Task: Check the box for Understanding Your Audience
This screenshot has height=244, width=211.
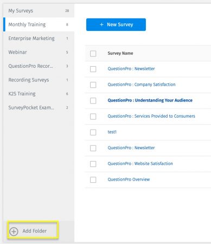Action: point(93,101)
